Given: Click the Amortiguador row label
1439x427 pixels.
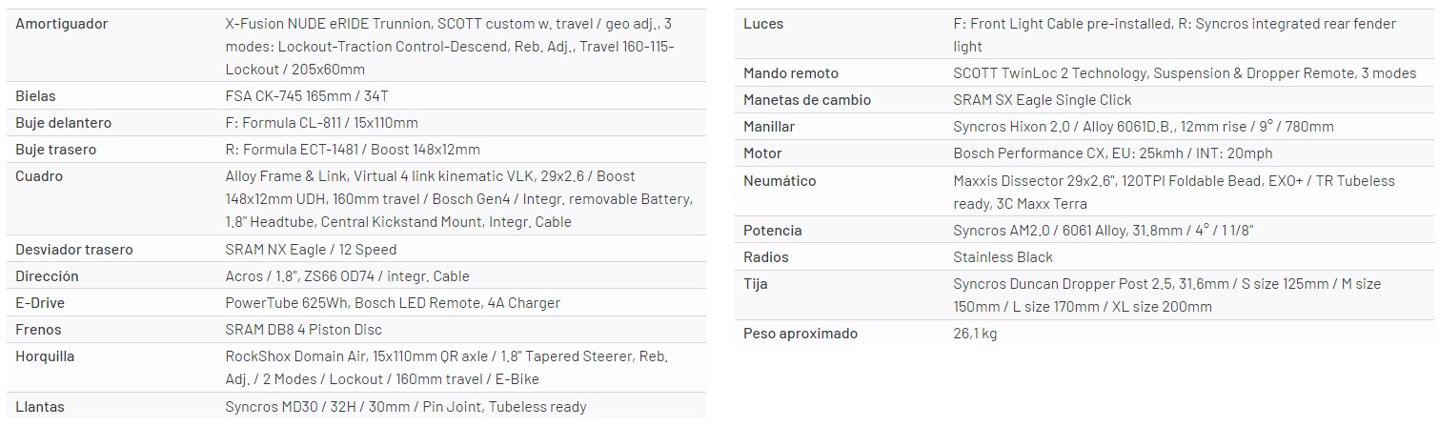Looking at the screenshot, I should 62,23.
